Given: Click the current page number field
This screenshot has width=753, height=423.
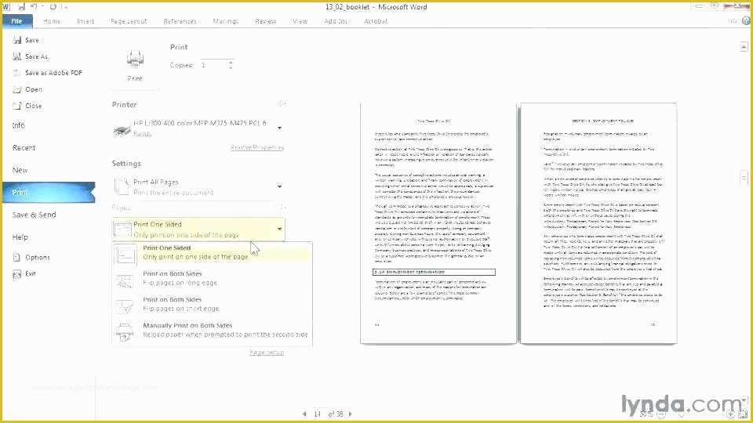Looking at the screenshot, I should pyautogui.click(x=318, y=414).
